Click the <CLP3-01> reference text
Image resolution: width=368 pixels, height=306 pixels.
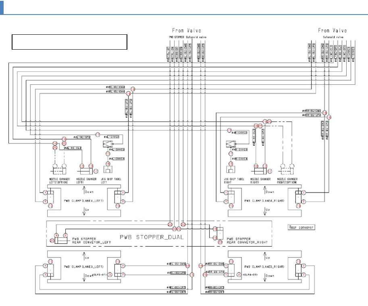pos(100,275)
